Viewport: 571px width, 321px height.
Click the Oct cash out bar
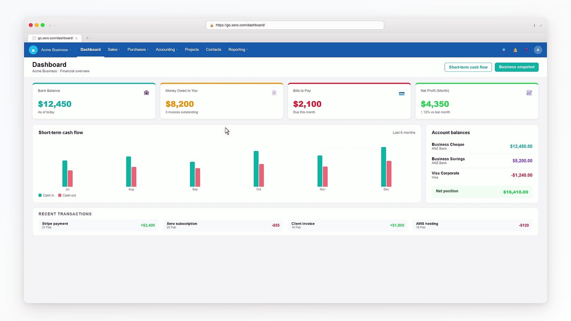(x=261, y=175)
